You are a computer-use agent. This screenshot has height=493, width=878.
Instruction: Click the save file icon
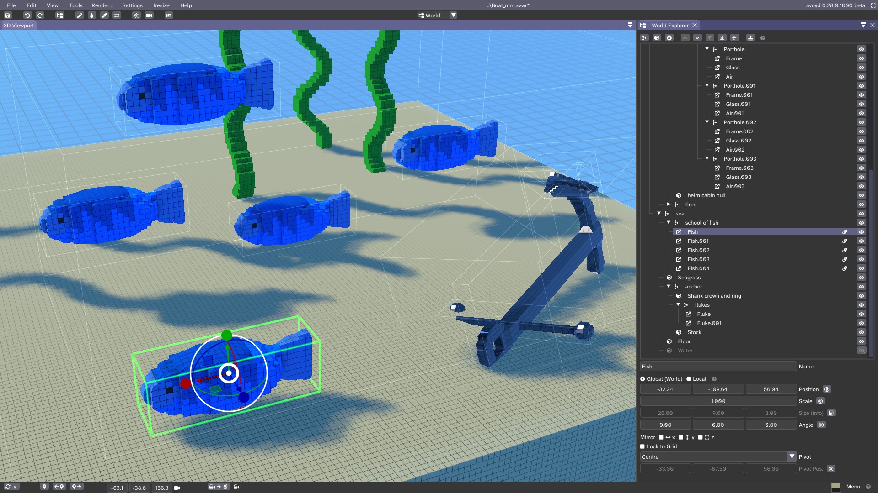pyautogui.click(x=8, y=15)
